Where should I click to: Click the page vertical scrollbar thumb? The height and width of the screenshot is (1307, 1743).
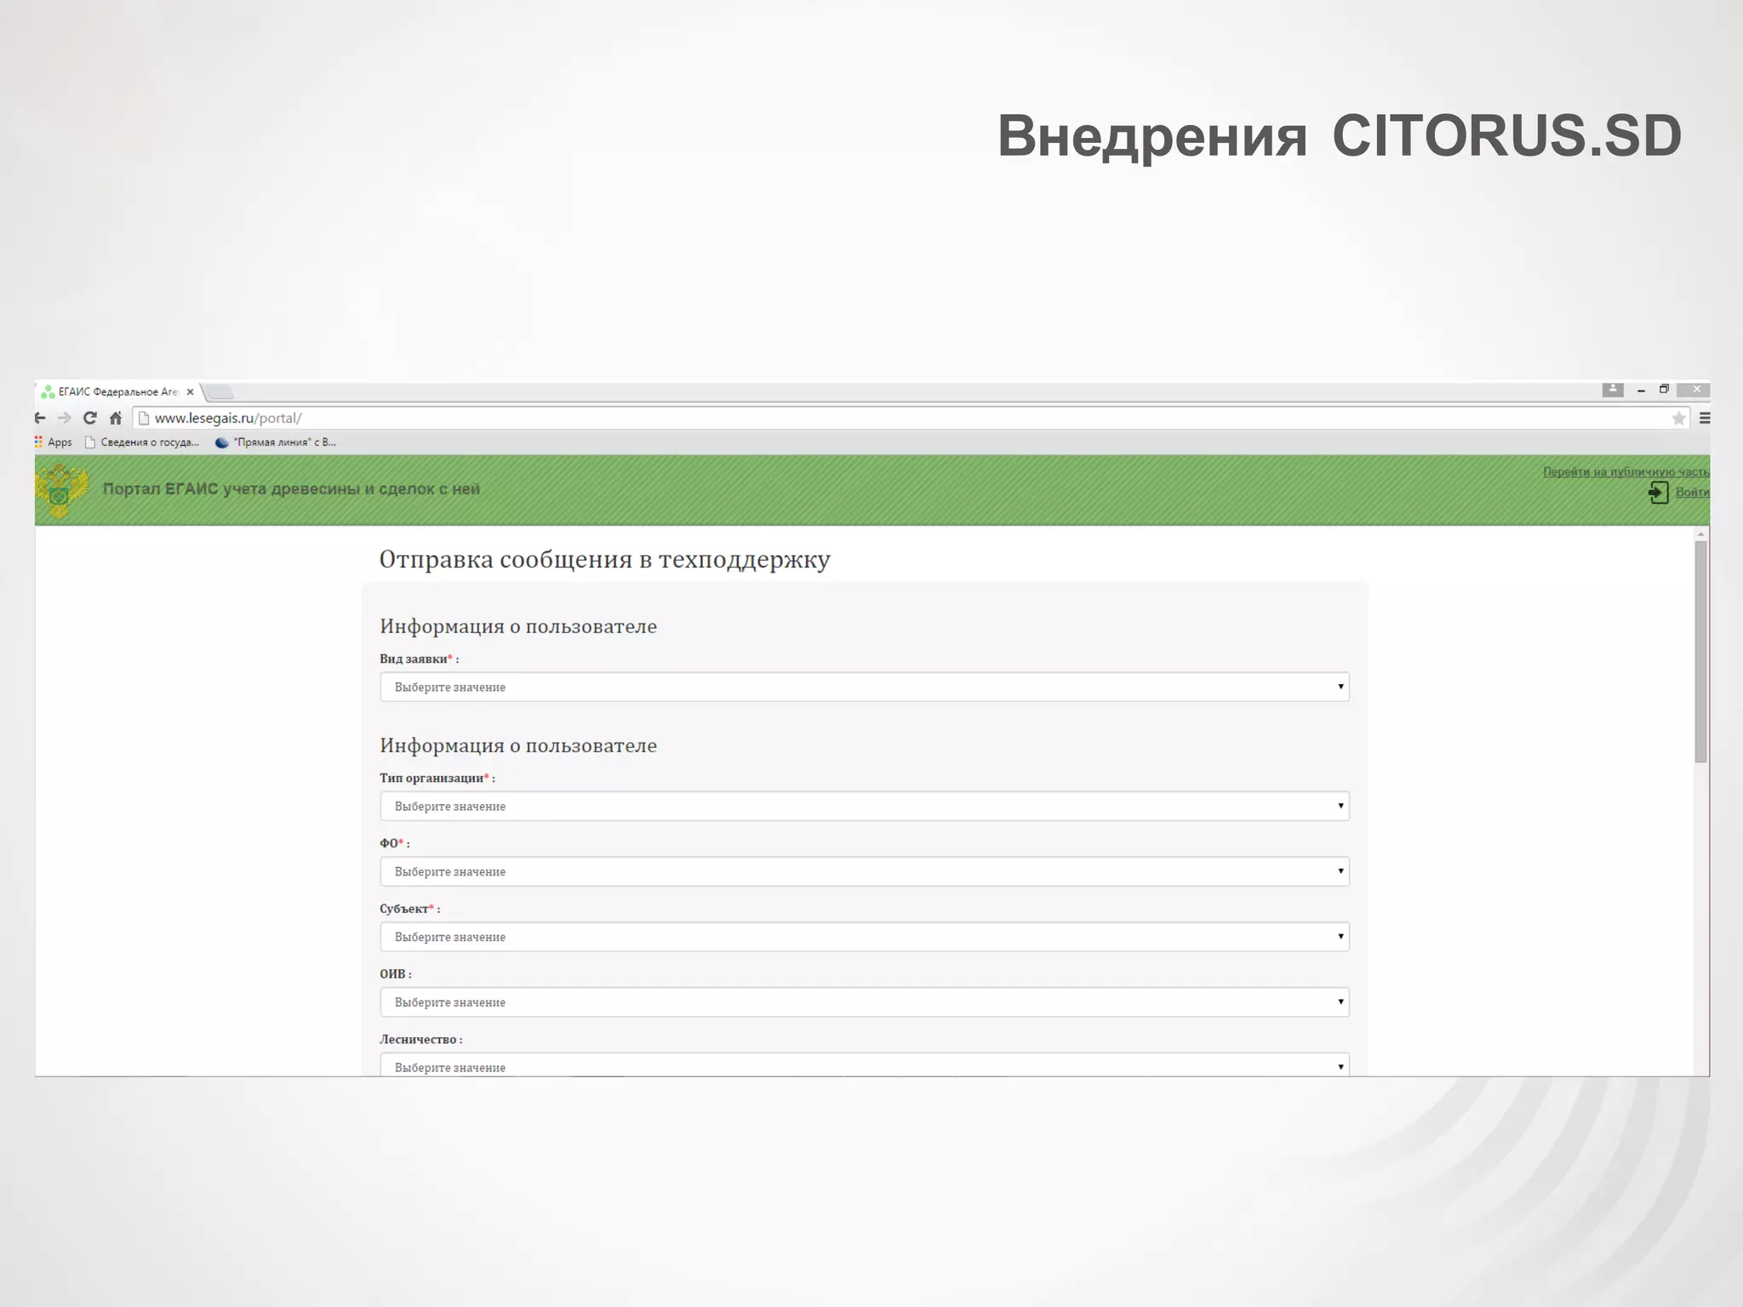pos(1700,652)
